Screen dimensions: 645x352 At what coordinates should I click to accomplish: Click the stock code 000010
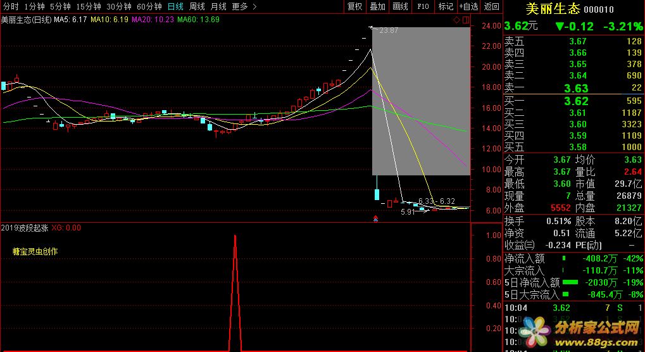[599, 9]
